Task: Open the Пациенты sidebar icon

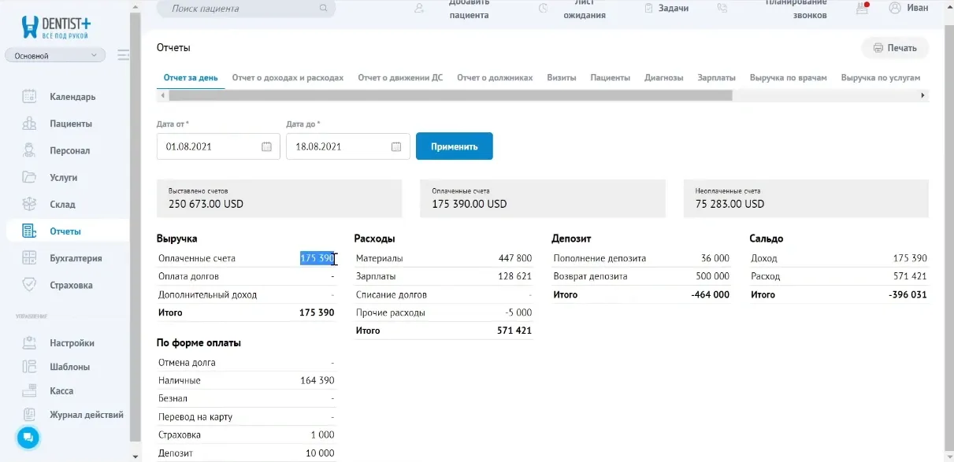Action: click(x=29, y=124)
